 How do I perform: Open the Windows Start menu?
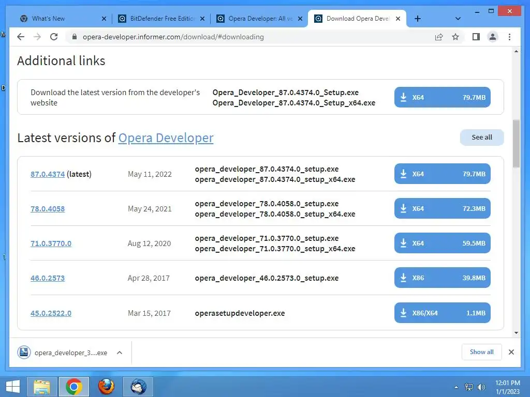(13, 387)
